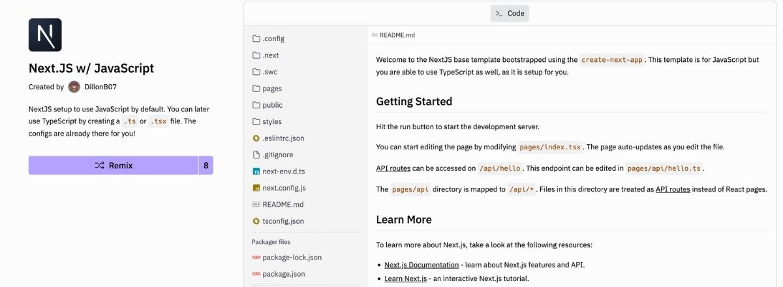The height and width of the screenshot is (287, 783).
Task: Open the Learn Next.js link
Action: 405,279
